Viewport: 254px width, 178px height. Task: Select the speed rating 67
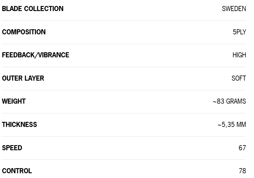click(x=242, y=148)
